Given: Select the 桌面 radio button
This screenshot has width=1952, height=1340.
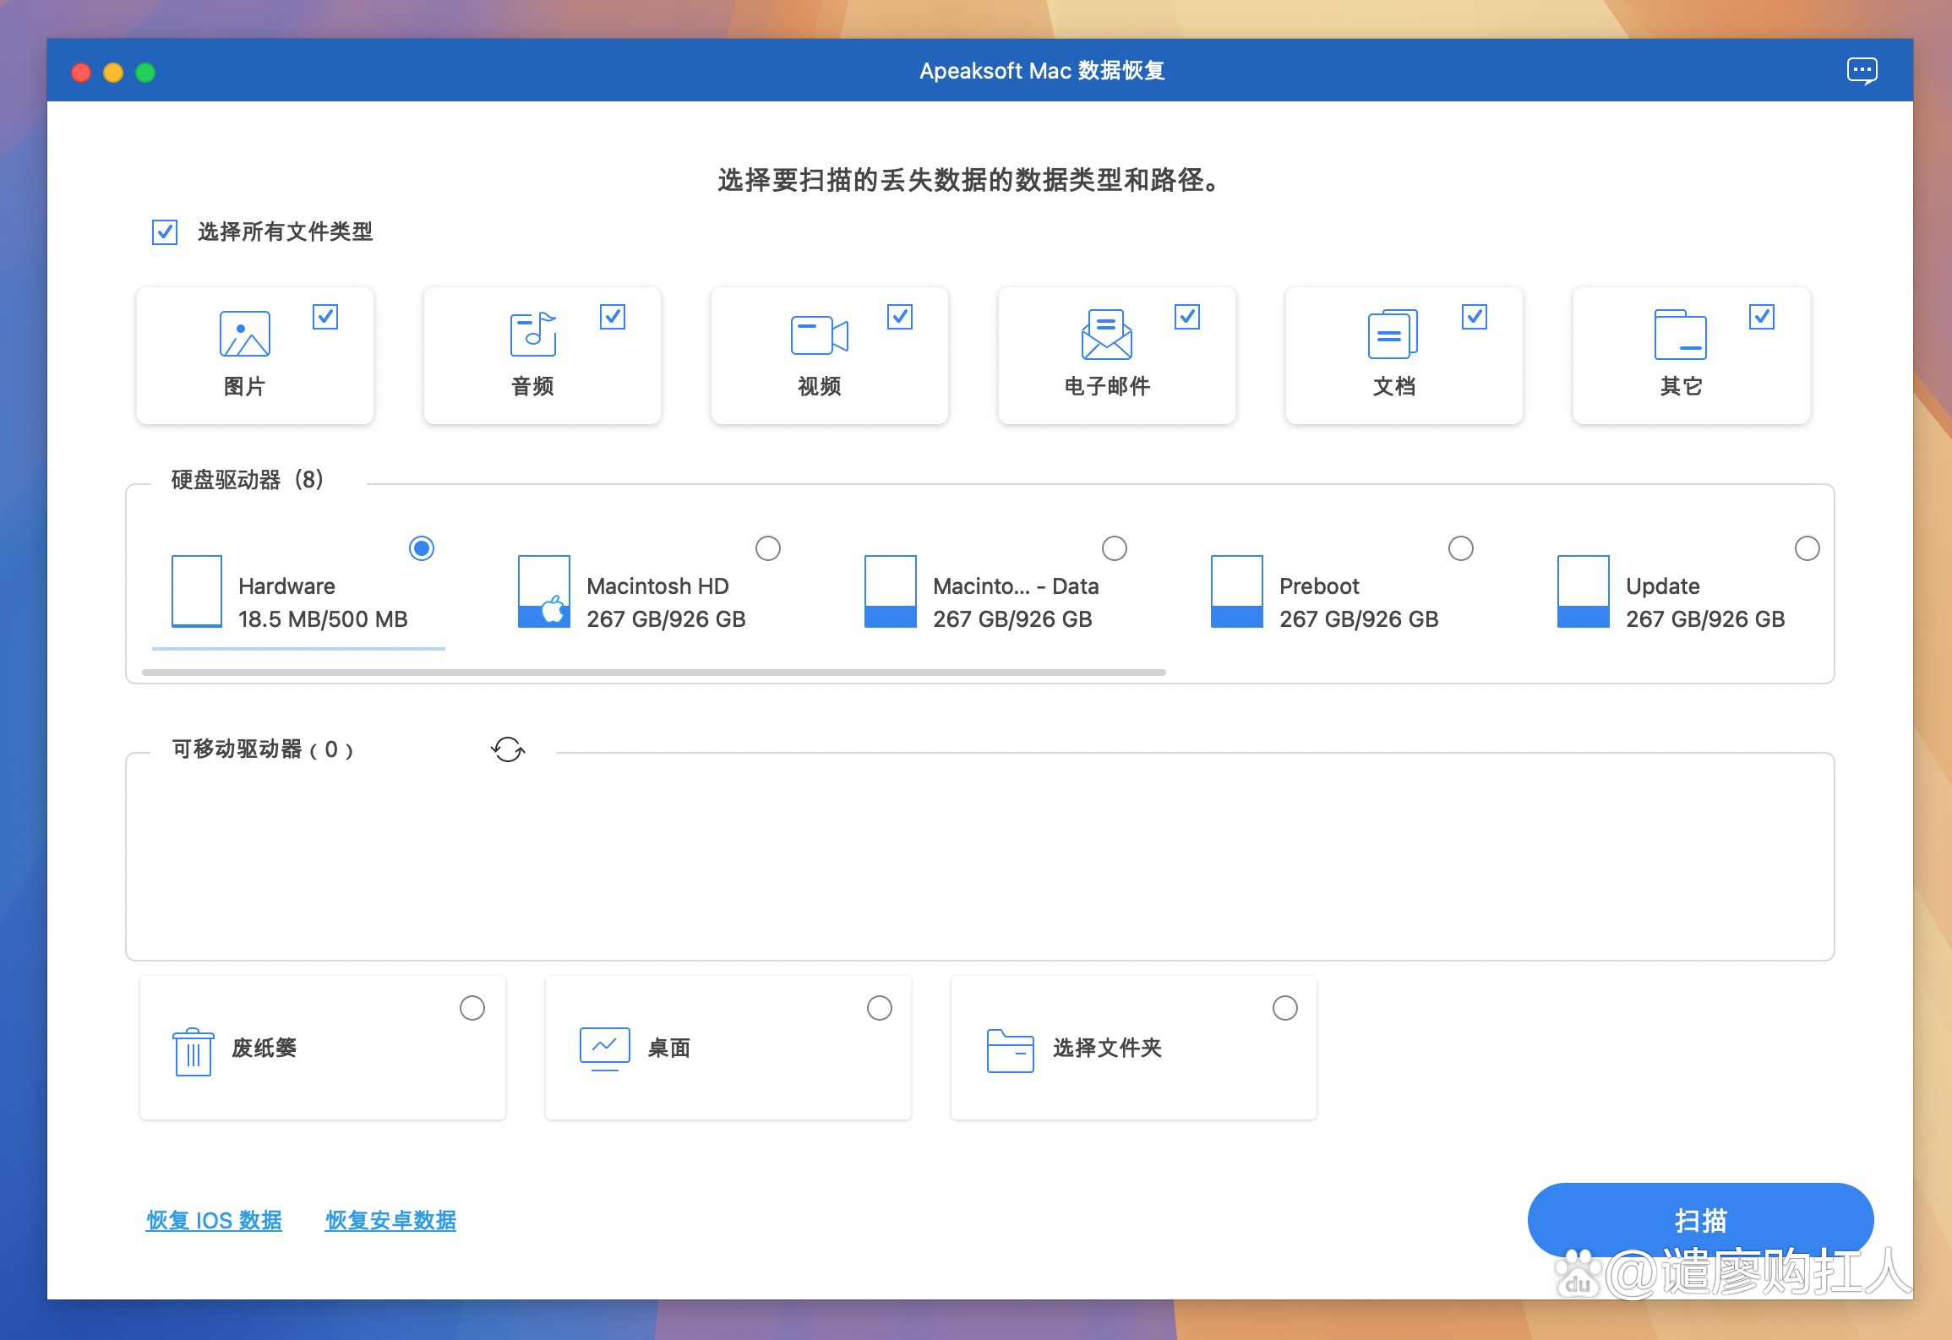Looking at the screenshot, I should coord(880,1008).
